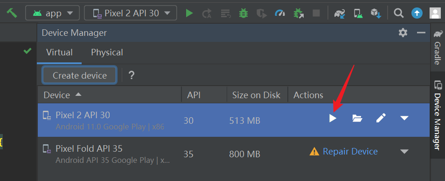Show Pixel 2 API 30 on disk
445x181 pixels.
point(357,118)
